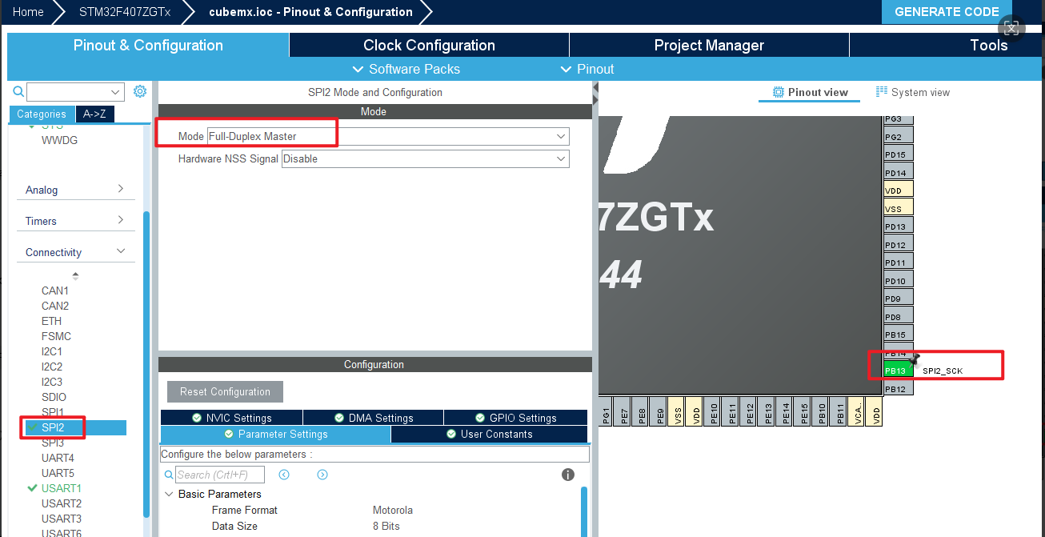This screenshot has height=537, width=1045.
Task: Click green PB13 pin on chip
Action: 898,371
